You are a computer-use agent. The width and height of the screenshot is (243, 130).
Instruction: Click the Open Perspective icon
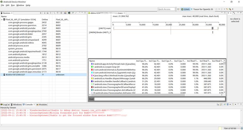(x=178, y=9)
